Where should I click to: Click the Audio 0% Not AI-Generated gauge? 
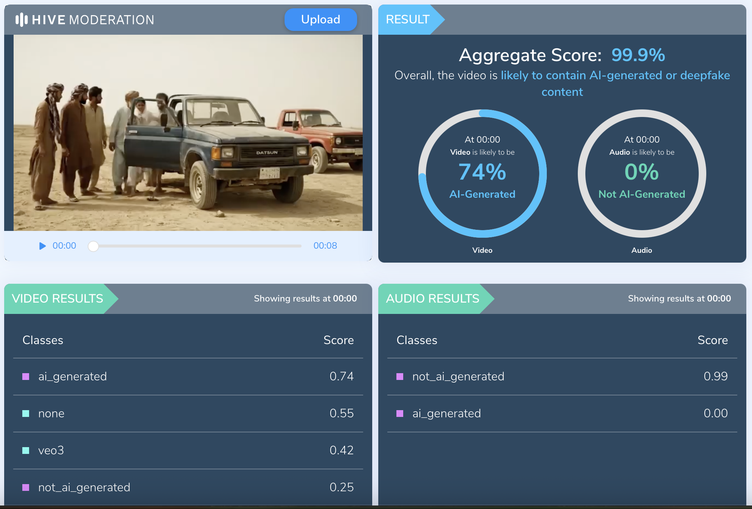(642, 174)
